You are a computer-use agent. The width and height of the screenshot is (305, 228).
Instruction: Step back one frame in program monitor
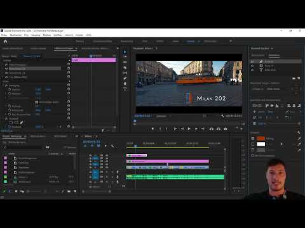click(x=182, y=129)
